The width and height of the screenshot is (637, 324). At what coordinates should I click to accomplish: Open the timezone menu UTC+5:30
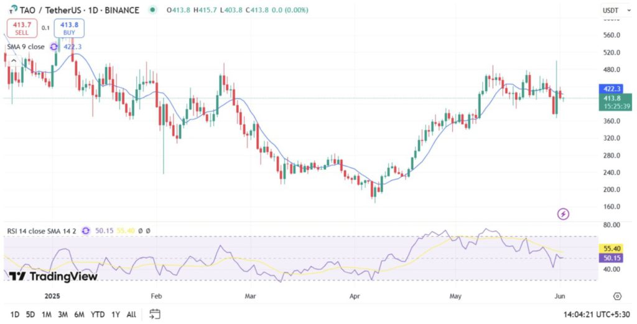(x=597, y=314)
